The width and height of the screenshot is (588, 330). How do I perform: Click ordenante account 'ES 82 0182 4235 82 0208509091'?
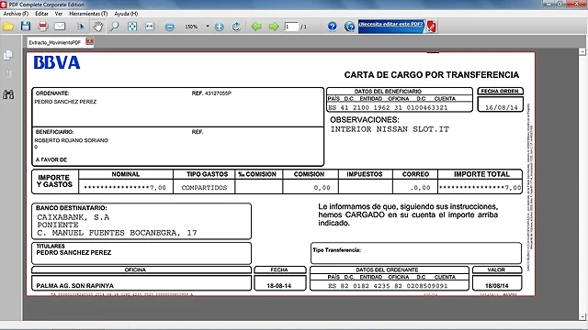tap(388, 286)
